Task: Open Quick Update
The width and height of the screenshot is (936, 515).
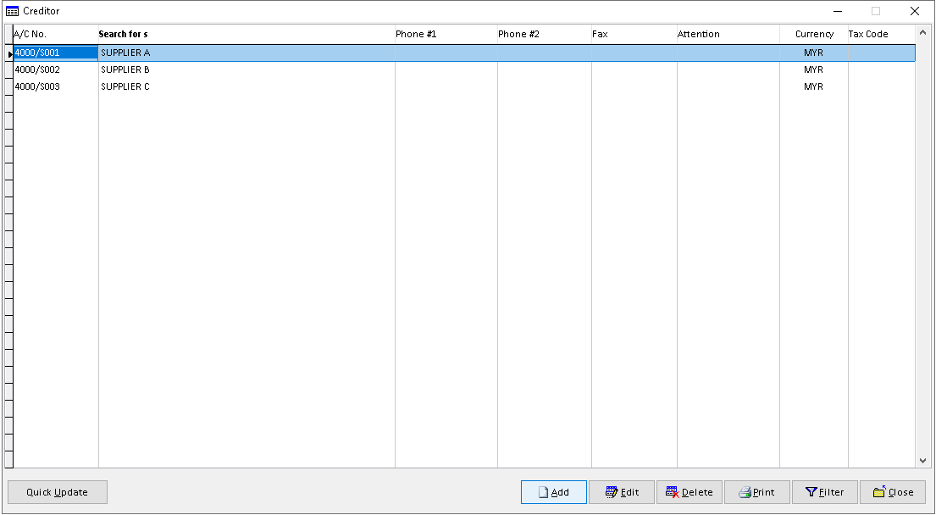Action: pyautogui.click(x=58, y=492)
